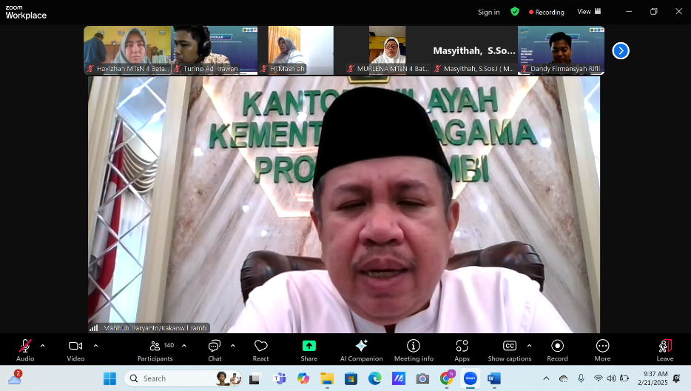Open Google Chrome from the taskbar
This screenshot has width=691, height=391.
pos(446,378)
